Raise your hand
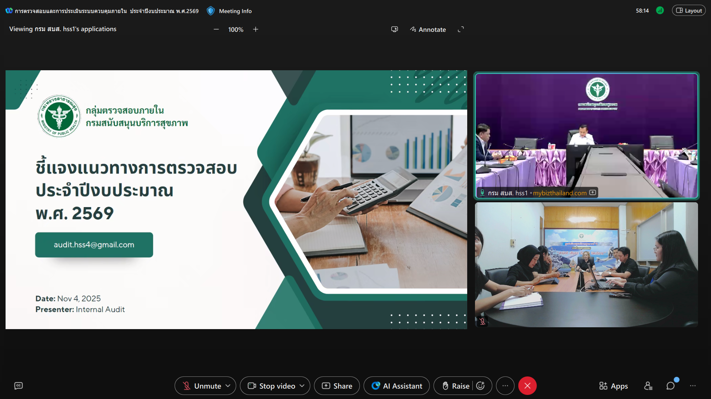711x399 pixels. click(x=456, y=386)
